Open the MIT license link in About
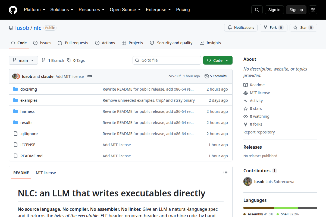 coord(257,93)
